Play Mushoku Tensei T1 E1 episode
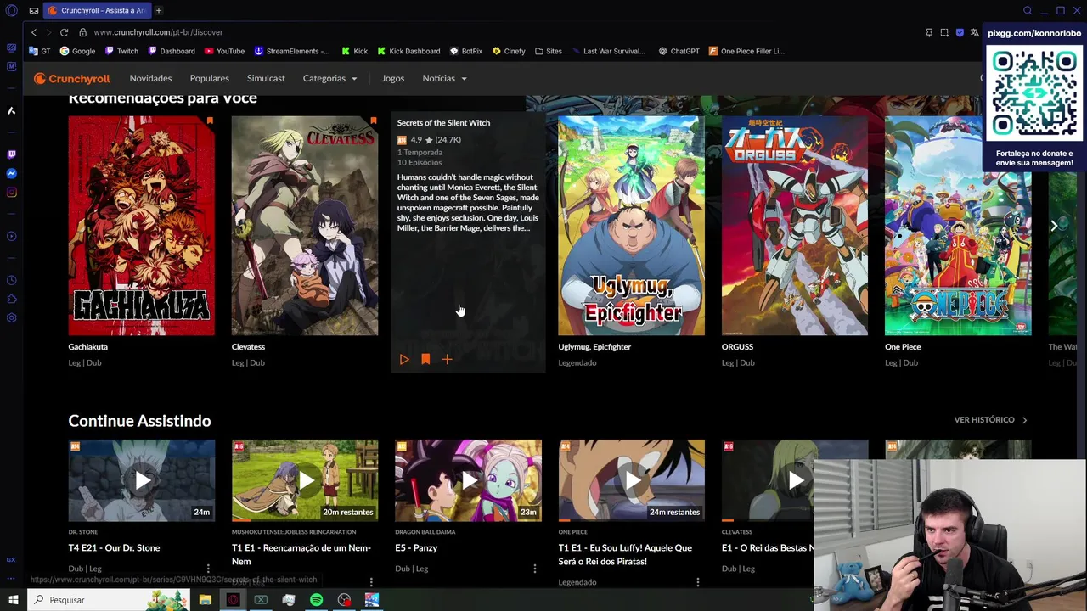 click(305, 480)
